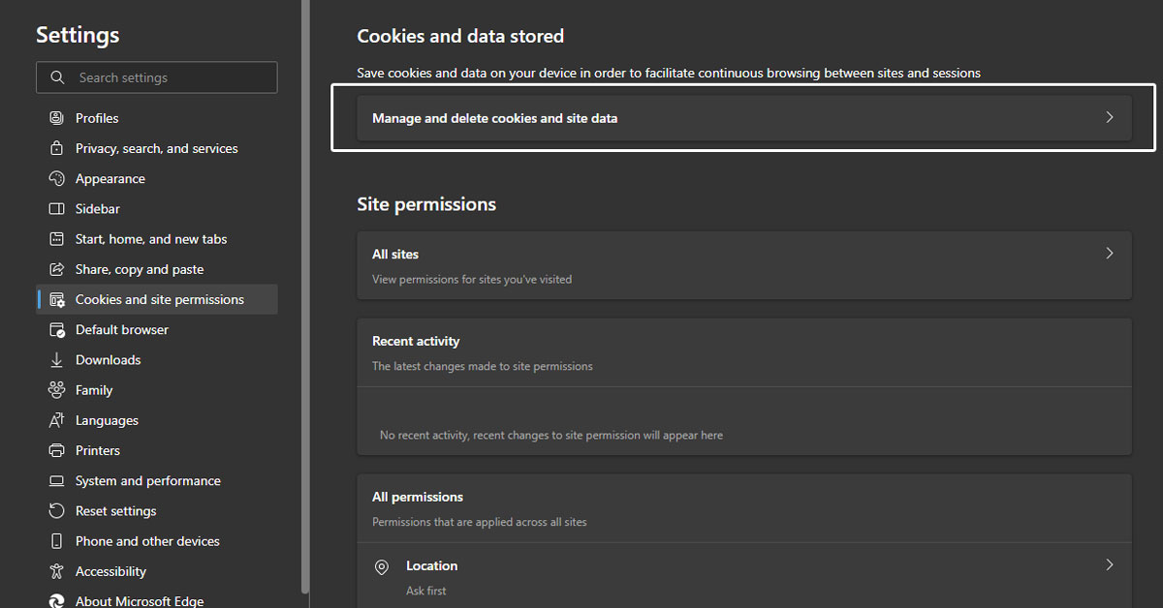The image size is (1163, 608).
Task: Open the Reset settings page
Action: (x=157, y=511)
